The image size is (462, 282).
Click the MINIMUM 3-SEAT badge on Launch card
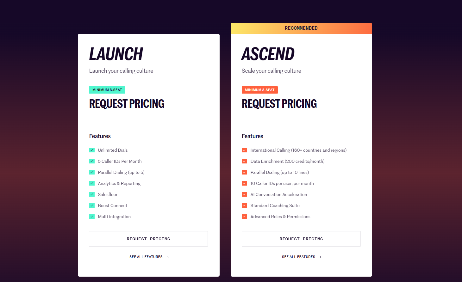coord(107,90)
